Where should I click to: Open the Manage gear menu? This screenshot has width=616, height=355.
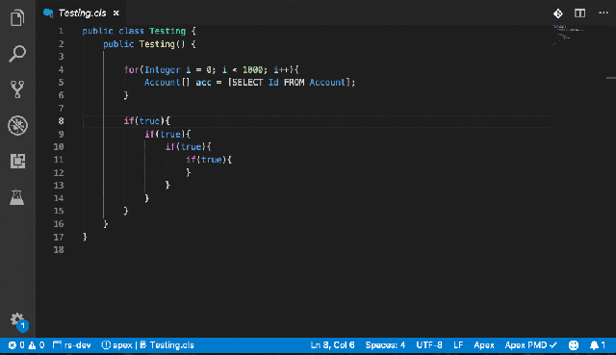click(x=17, y=319)
